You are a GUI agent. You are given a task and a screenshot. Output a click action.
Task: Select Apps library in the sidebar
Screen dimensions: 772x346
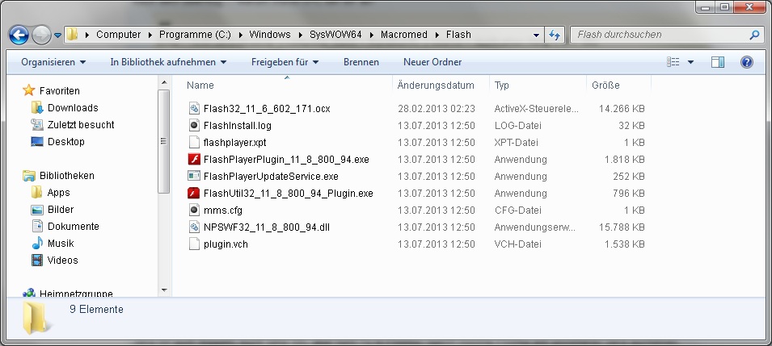pos(58,193)
